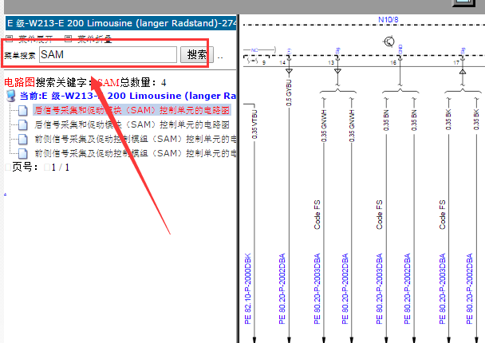Open the red highlighted 后信号采集和促动模块（SAM）result
The image size is (485, 343).
132,110
